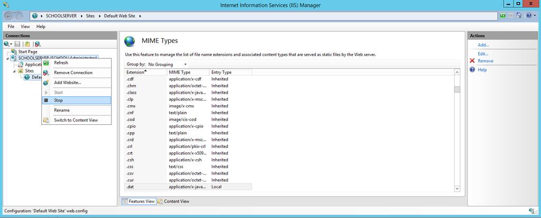Expand breadcrumb arrow after SCHOOLSERVER
Screen dimensions: 541x218
click(82, 16)
